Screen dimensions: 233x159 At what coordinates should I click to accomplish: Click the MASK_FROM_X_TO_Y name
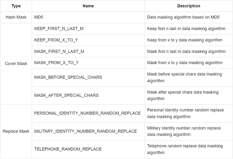tap(56, 63)
